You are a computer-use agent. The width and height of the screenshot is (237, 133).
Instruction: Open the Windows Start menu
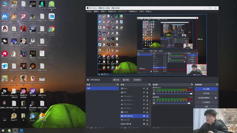tap(3, 131)
